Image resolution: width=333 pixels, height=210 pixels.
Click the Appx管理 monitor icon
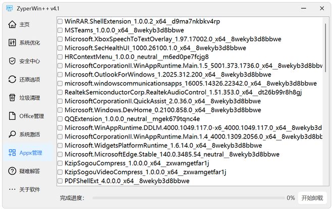13,153
